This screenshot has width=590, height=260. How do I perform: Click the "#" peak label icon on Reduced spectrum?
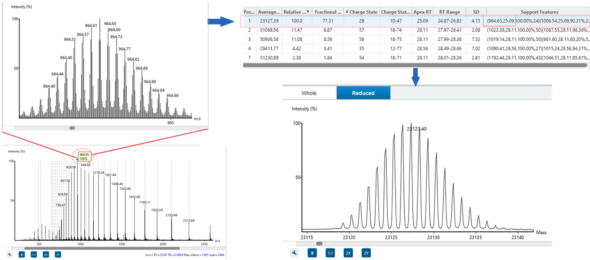click(311, 253)
